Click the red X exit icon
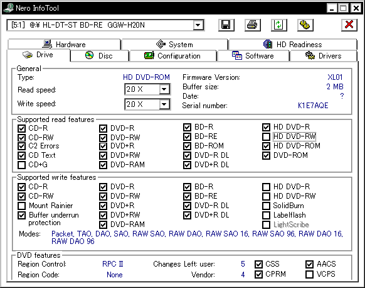 tap(349, 25)
